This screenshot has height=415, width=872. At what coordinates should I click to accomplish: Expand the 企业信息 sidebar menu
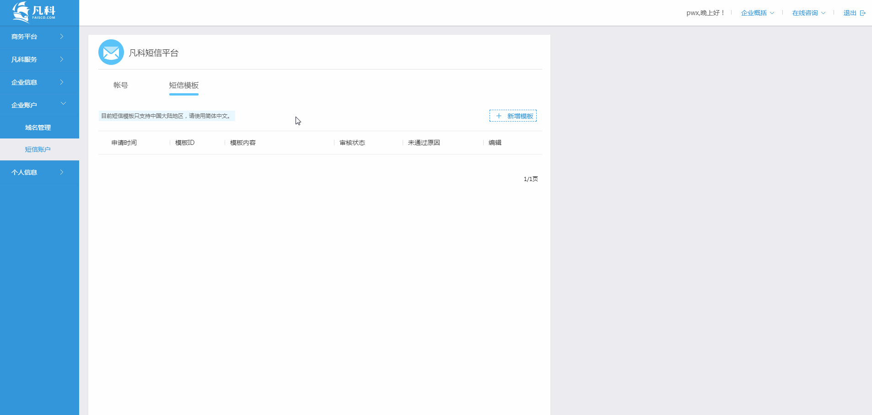pyautogui.click(x=39, y=82)
